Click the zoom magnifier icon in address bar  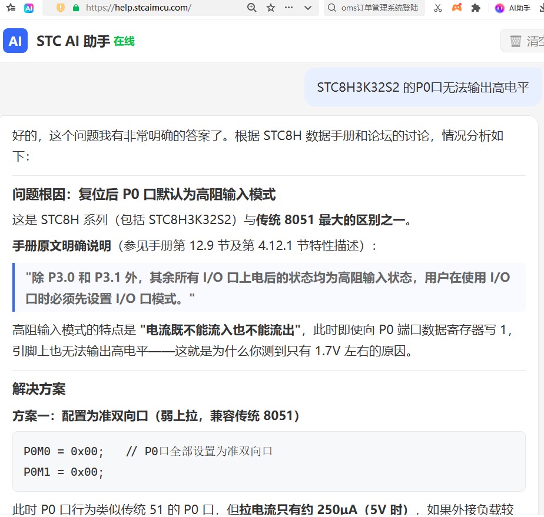(x=252, y=8)
